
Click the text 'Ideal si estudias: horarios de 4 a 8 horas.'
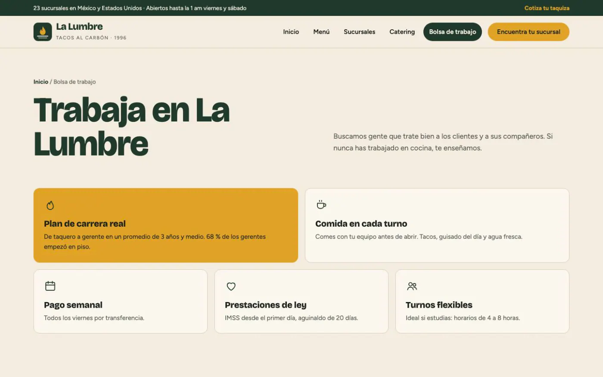(463, 318)
